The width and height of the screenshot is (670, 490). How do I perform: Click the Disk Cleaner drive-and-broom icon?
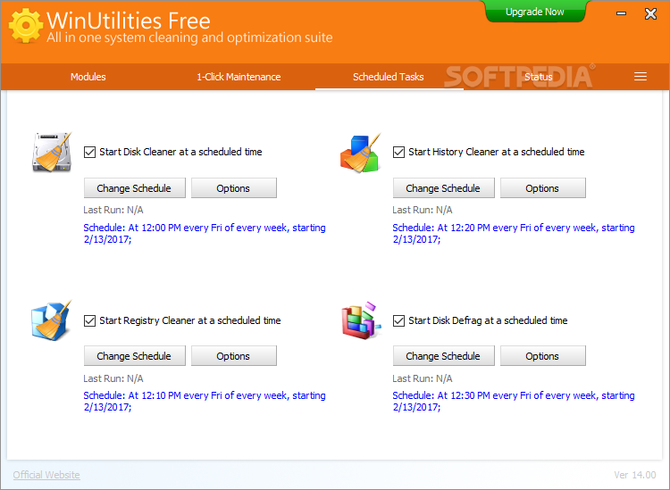point(52,152)
